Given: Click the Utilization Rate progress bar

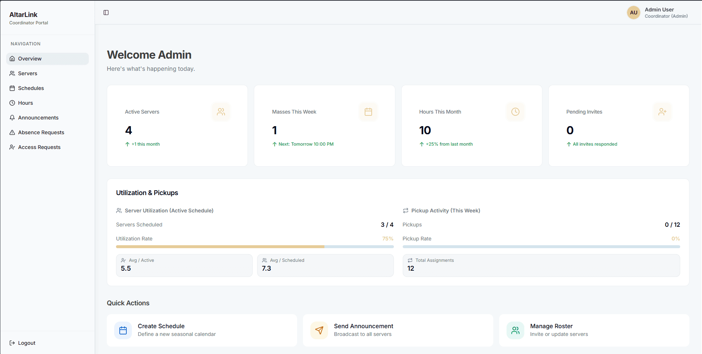Looking at the screenshot, I should pos(255,246).
